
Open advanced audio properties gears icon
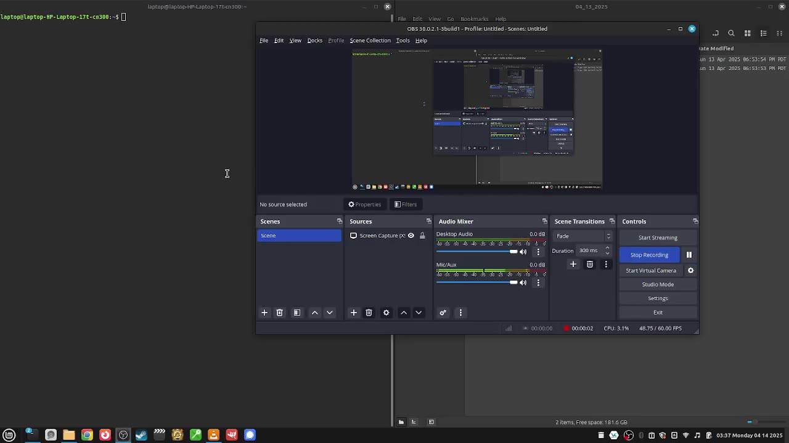click(x=443, y=313)
